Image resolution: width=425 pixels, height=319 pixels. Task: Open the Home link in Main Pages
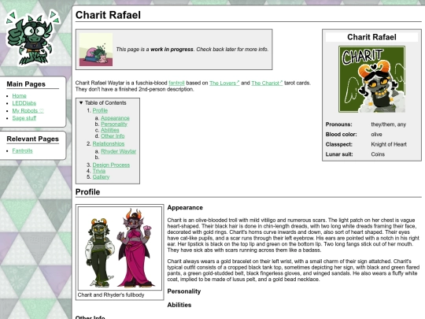click(x=19, y=96)
